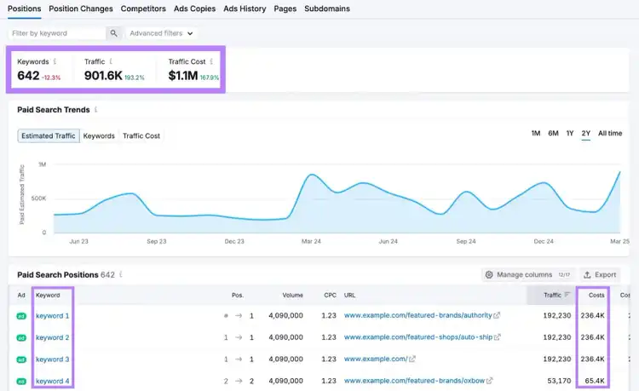Select Estimated Traffic chart view
639x391 pixels.
49,135
